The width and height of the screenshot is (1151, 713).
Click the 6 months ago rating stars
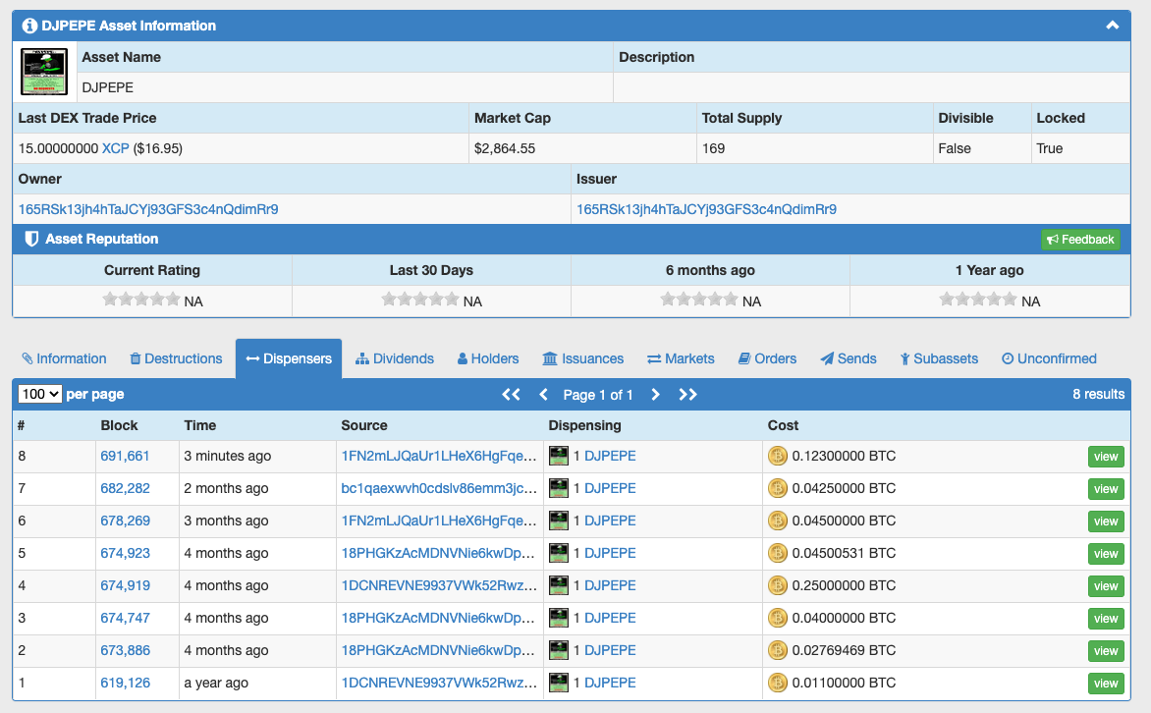(699, 299)
